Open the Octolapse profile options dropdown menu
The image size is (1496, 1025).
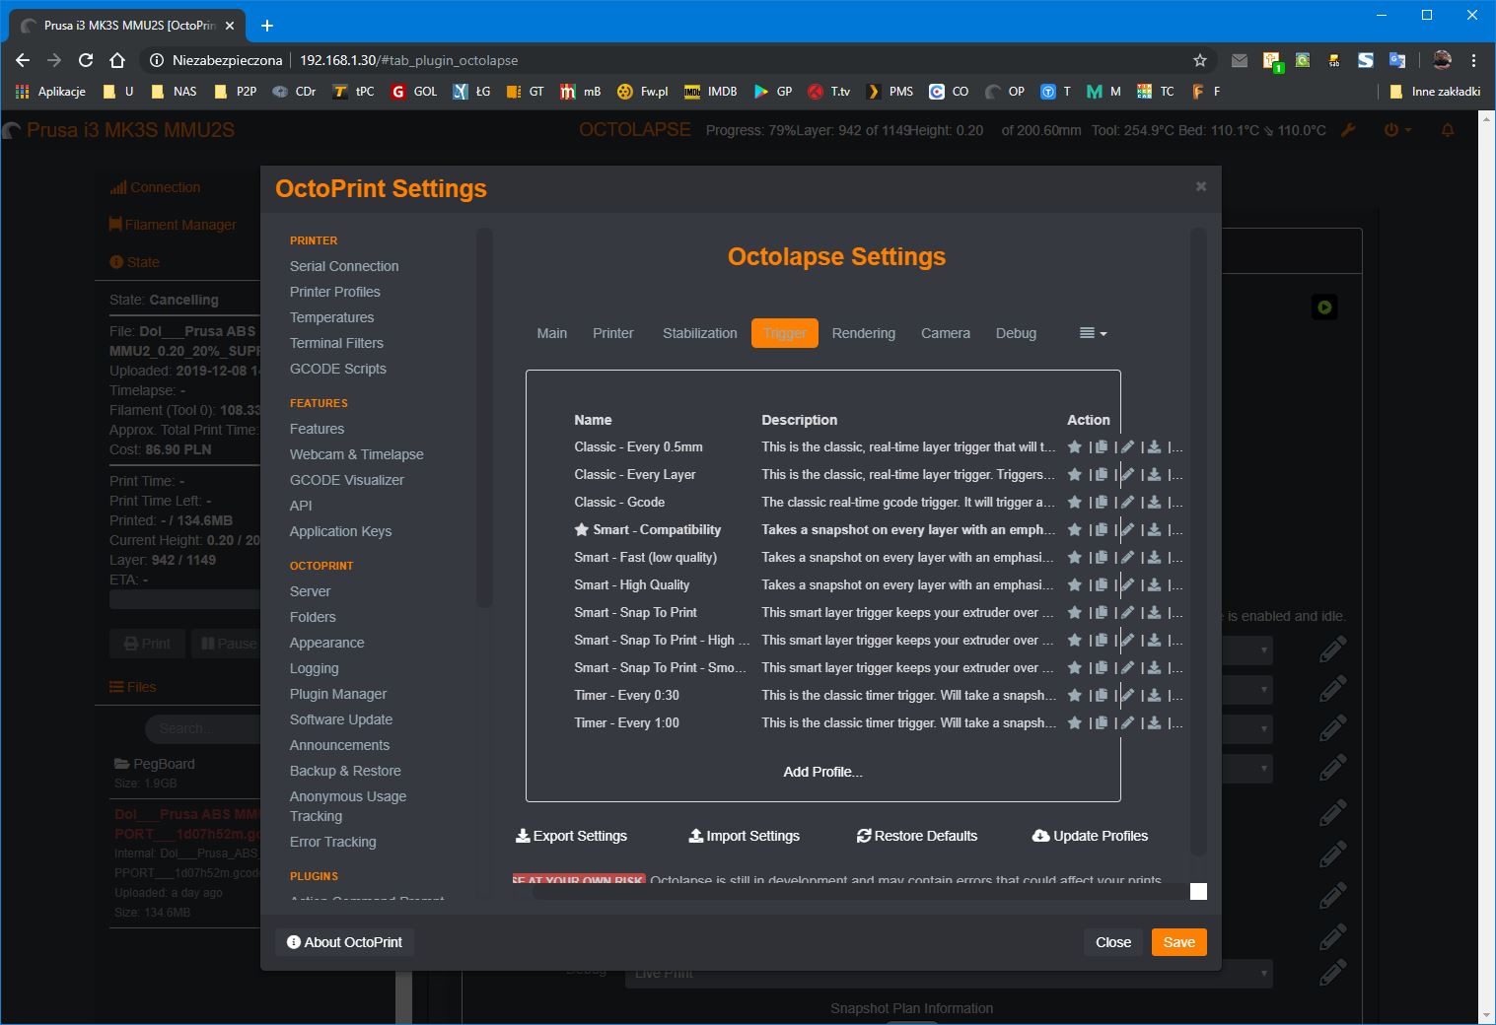click(x=1093, y=333)
